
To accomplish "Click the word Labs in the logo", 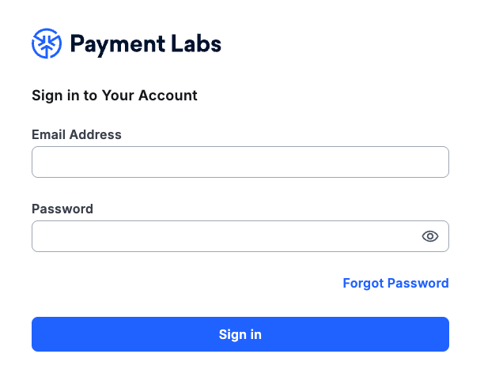I will (196, 43).
